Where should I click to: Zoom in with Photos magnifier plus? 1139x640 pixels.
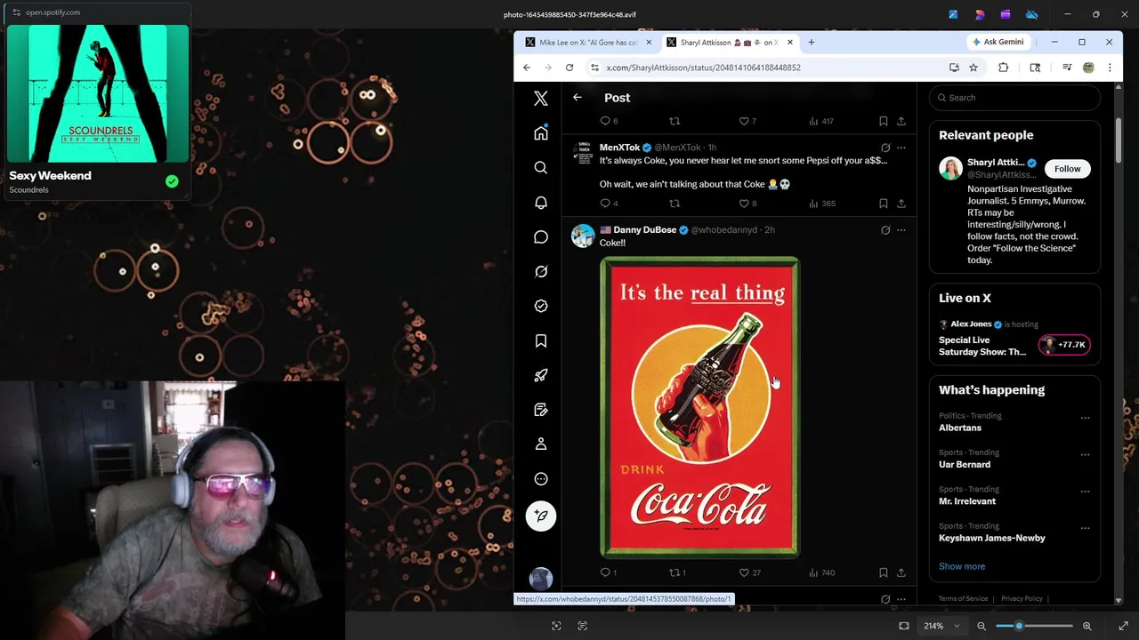tap(1086, 626)
